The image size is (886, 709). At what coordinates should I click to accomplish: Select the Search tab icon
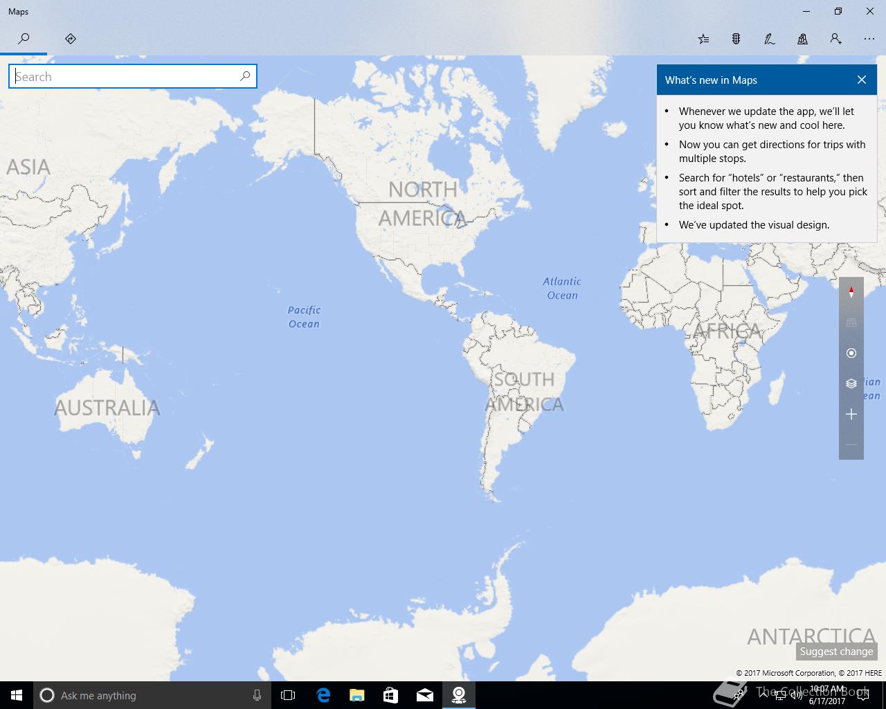click(24, 39)
